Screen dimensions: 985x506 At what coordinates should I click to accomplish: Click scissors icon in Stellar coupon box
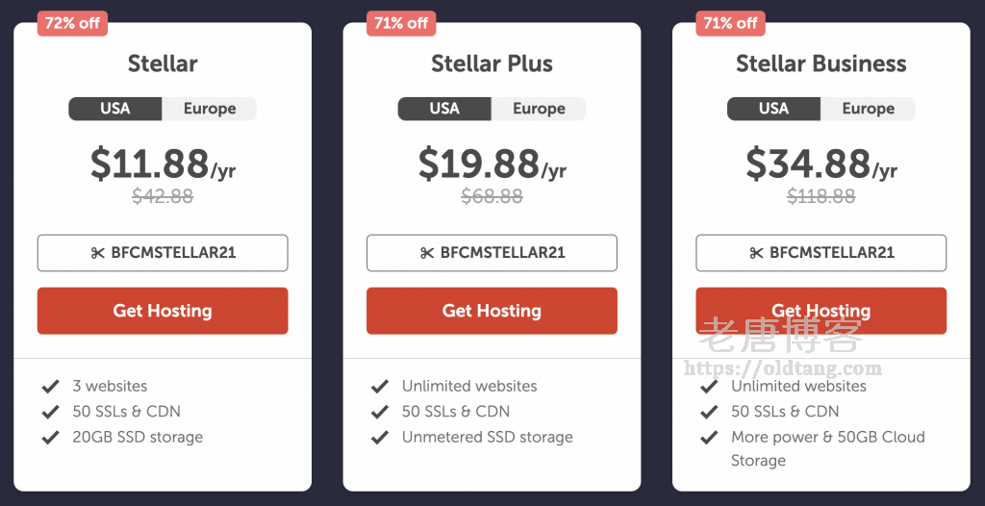click(x=97, y=253)
